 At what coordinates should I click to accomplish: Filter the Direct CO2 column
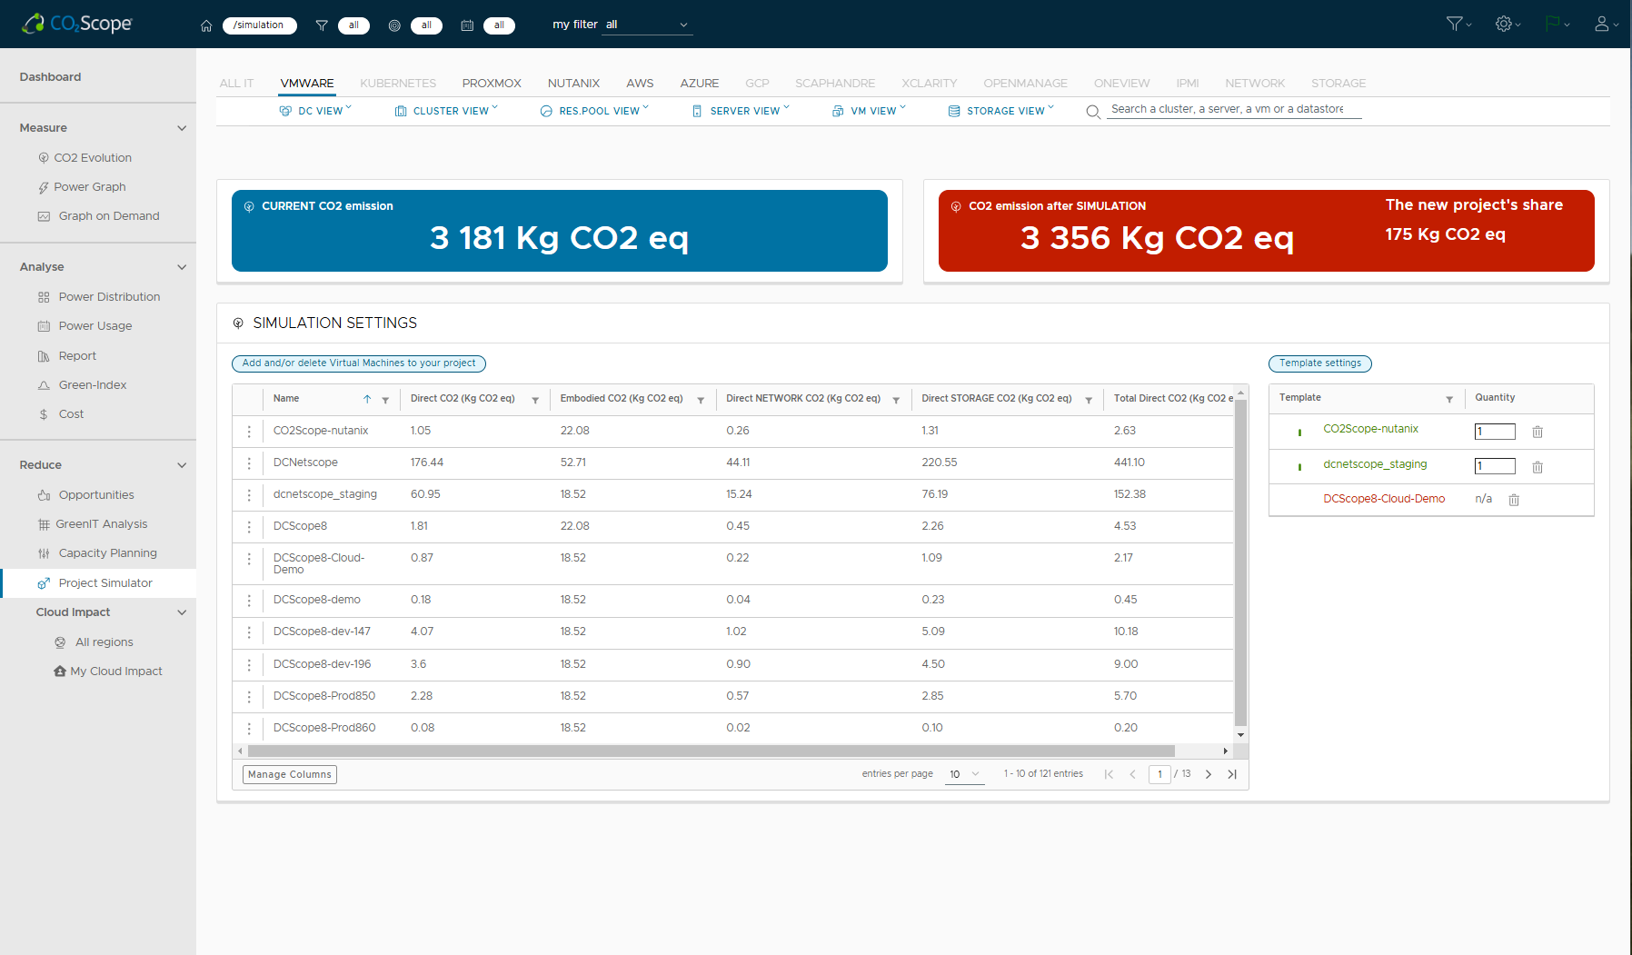tap(535, 400)
